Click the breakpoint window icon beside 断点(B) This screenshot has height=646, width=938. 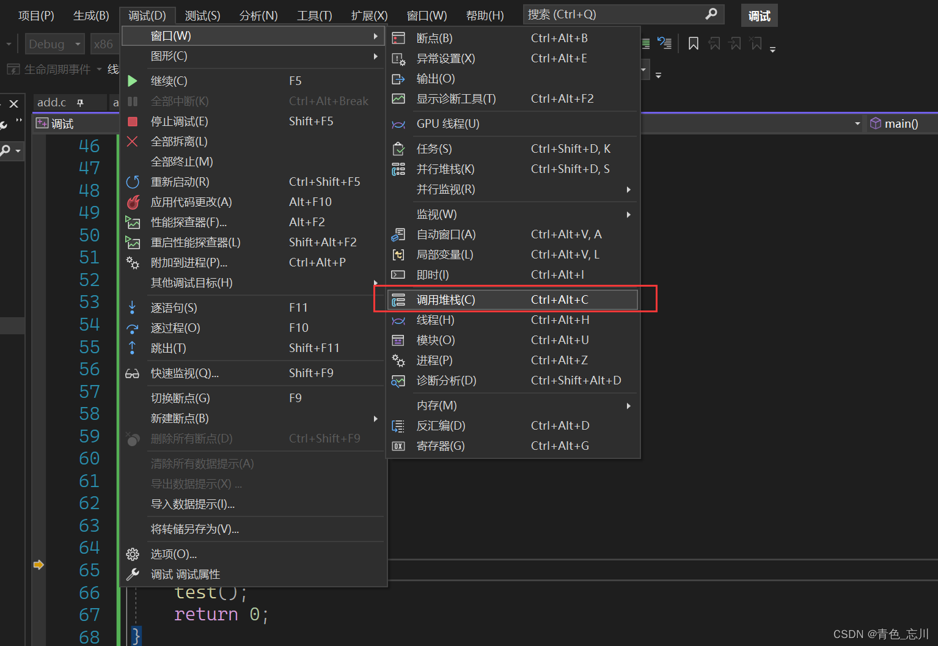click(398, 38)
